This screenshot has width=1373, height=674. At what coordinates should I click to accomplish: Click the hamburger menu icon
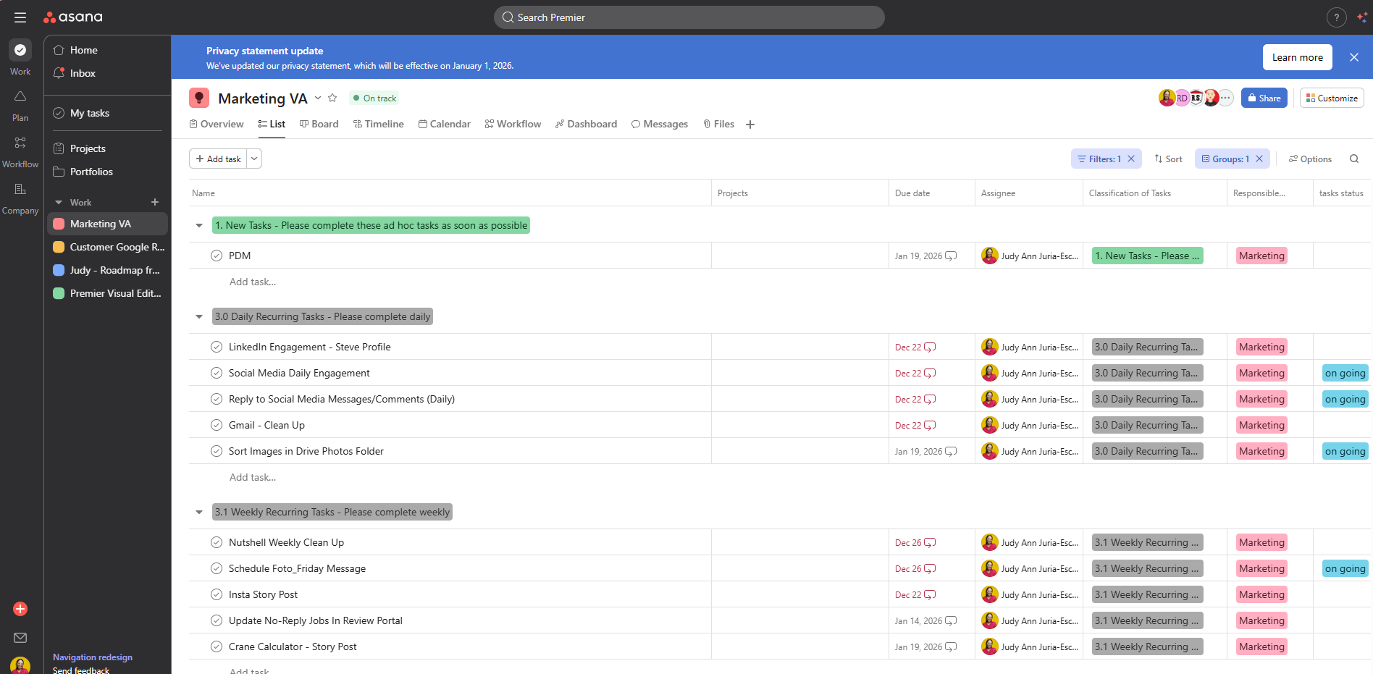point(20,17)
